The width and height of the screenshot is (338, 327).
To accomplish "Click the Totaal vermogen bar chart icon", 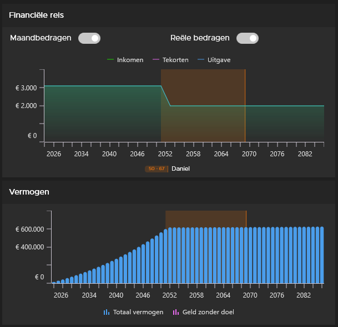I will coord(107,312).
